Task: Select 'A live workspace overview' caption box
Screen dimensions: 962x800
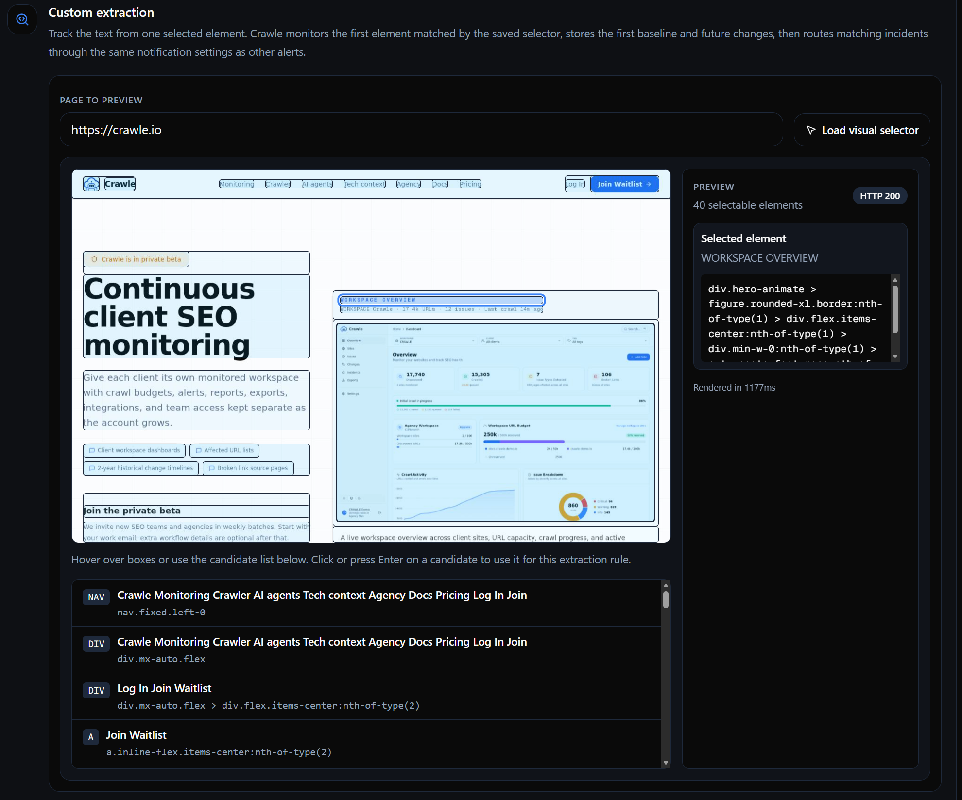Action: coord(496,535)
